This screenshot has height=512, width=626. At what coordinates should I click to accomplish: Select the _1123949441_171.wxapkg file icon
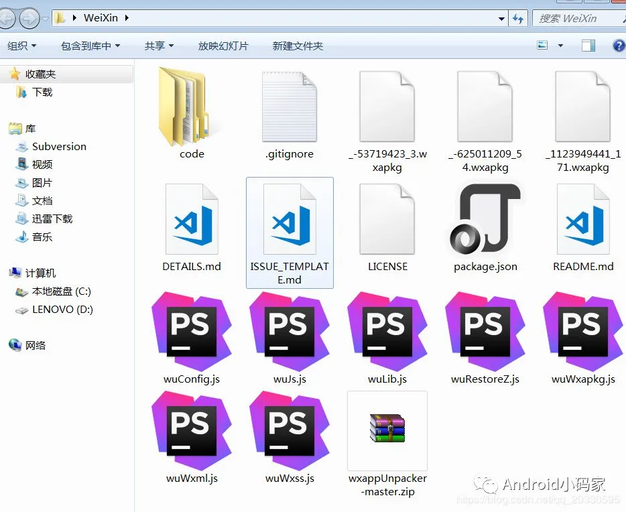pyautogui.click(x=583, y=107)
